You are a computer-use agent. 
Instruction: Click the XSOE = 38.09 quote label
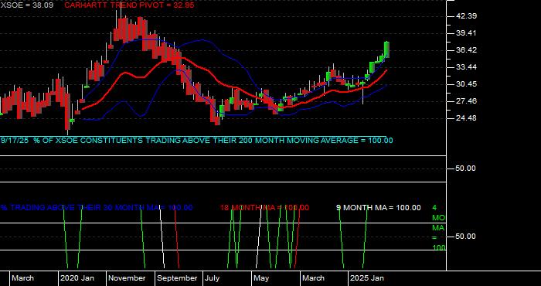pos(27,5)
